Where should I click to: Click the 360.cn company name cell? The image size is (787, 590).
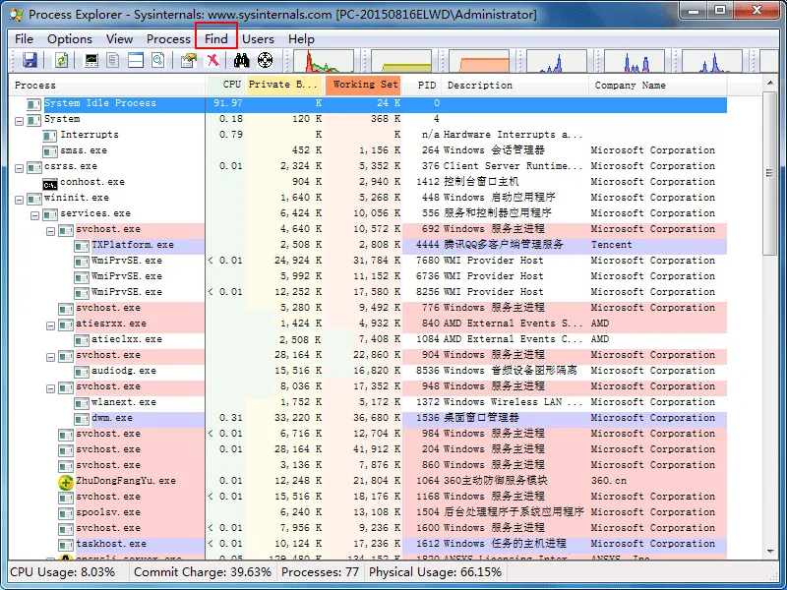(x=608, y=481)
